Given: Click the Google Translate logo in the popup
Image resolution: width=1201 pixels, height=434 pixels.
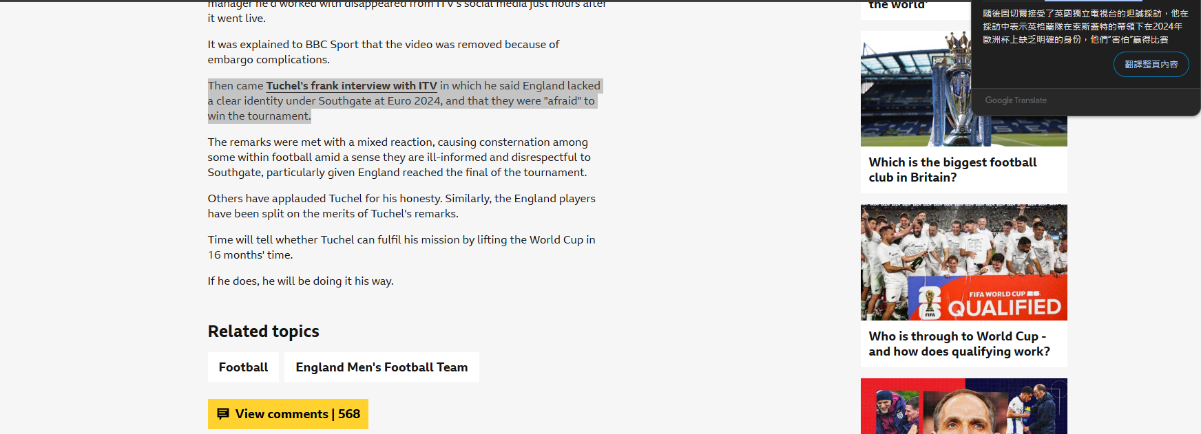Looking at the screenshot, I should (1015, 100).
